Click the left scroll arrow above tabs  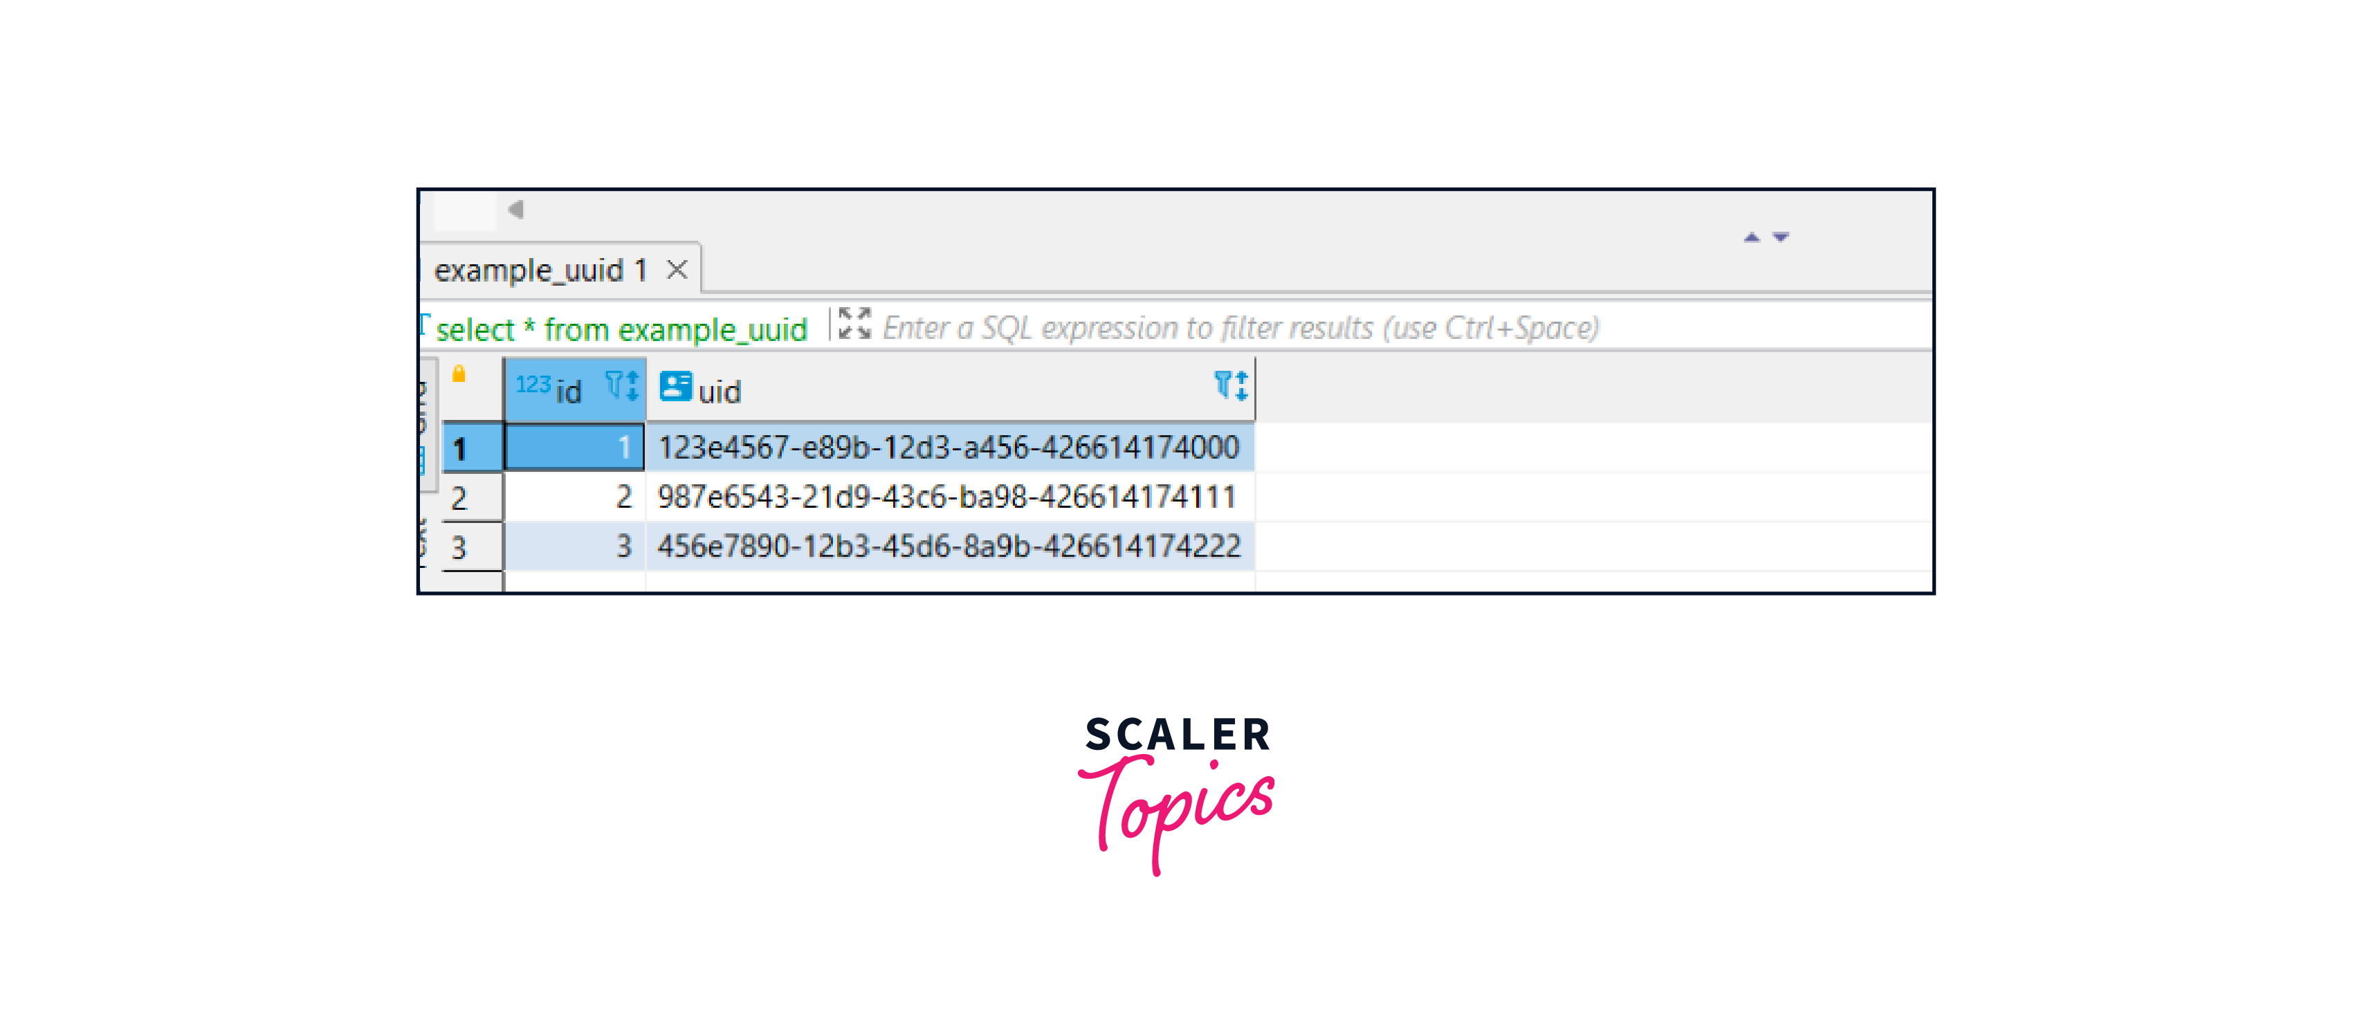pos(515,210)
